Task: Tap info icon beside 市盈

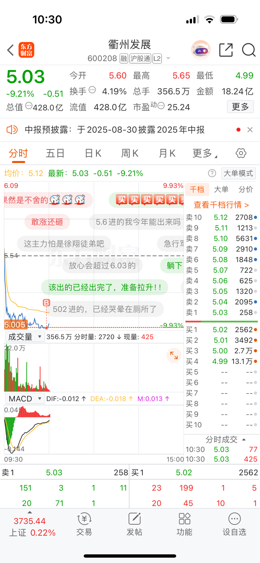Action: point(161,106)
